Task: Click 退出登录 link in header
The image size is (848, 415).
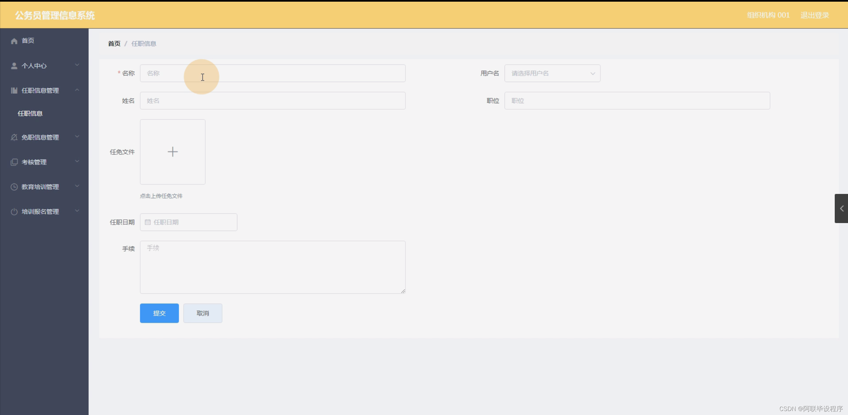Action: pos(815,15)
